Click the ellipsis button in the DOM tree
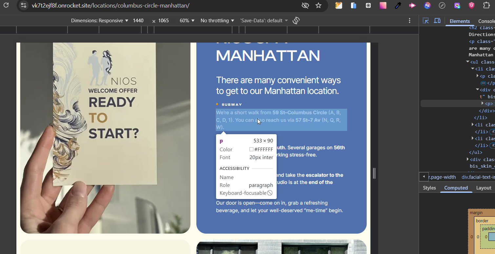The height and width of the screenshot is (254, 495). 483,83
